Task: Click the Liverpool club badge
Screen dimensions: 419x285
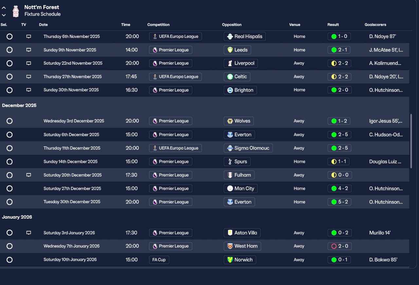Action: [x=230, y=63]
